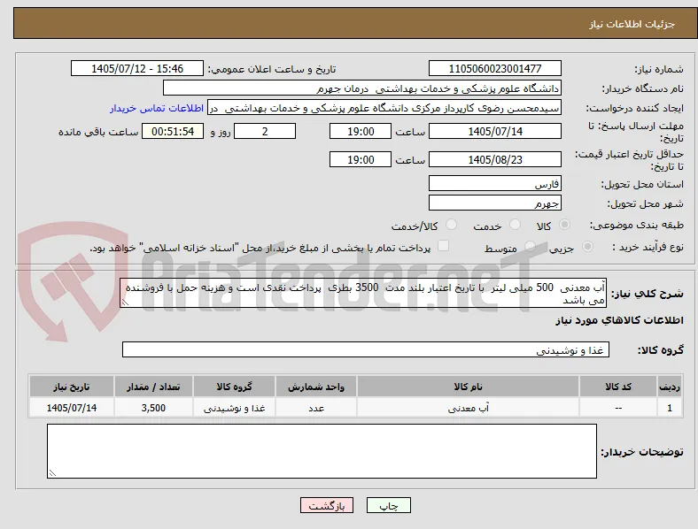Click the price validity date 1405/08/23 field
Screen dimensions: 698x529
(x=494, y=159)
